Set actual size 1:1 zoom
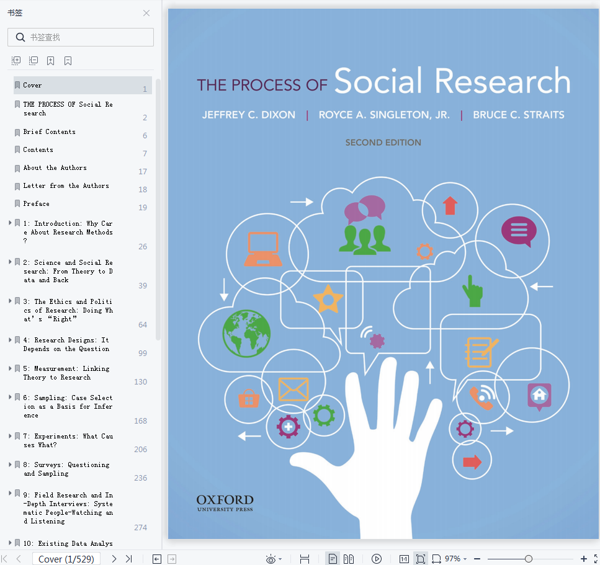 404,559
